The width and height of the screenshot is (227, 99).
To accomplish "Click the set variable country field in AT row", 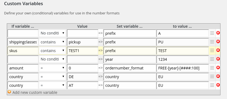I will point(130,85).
